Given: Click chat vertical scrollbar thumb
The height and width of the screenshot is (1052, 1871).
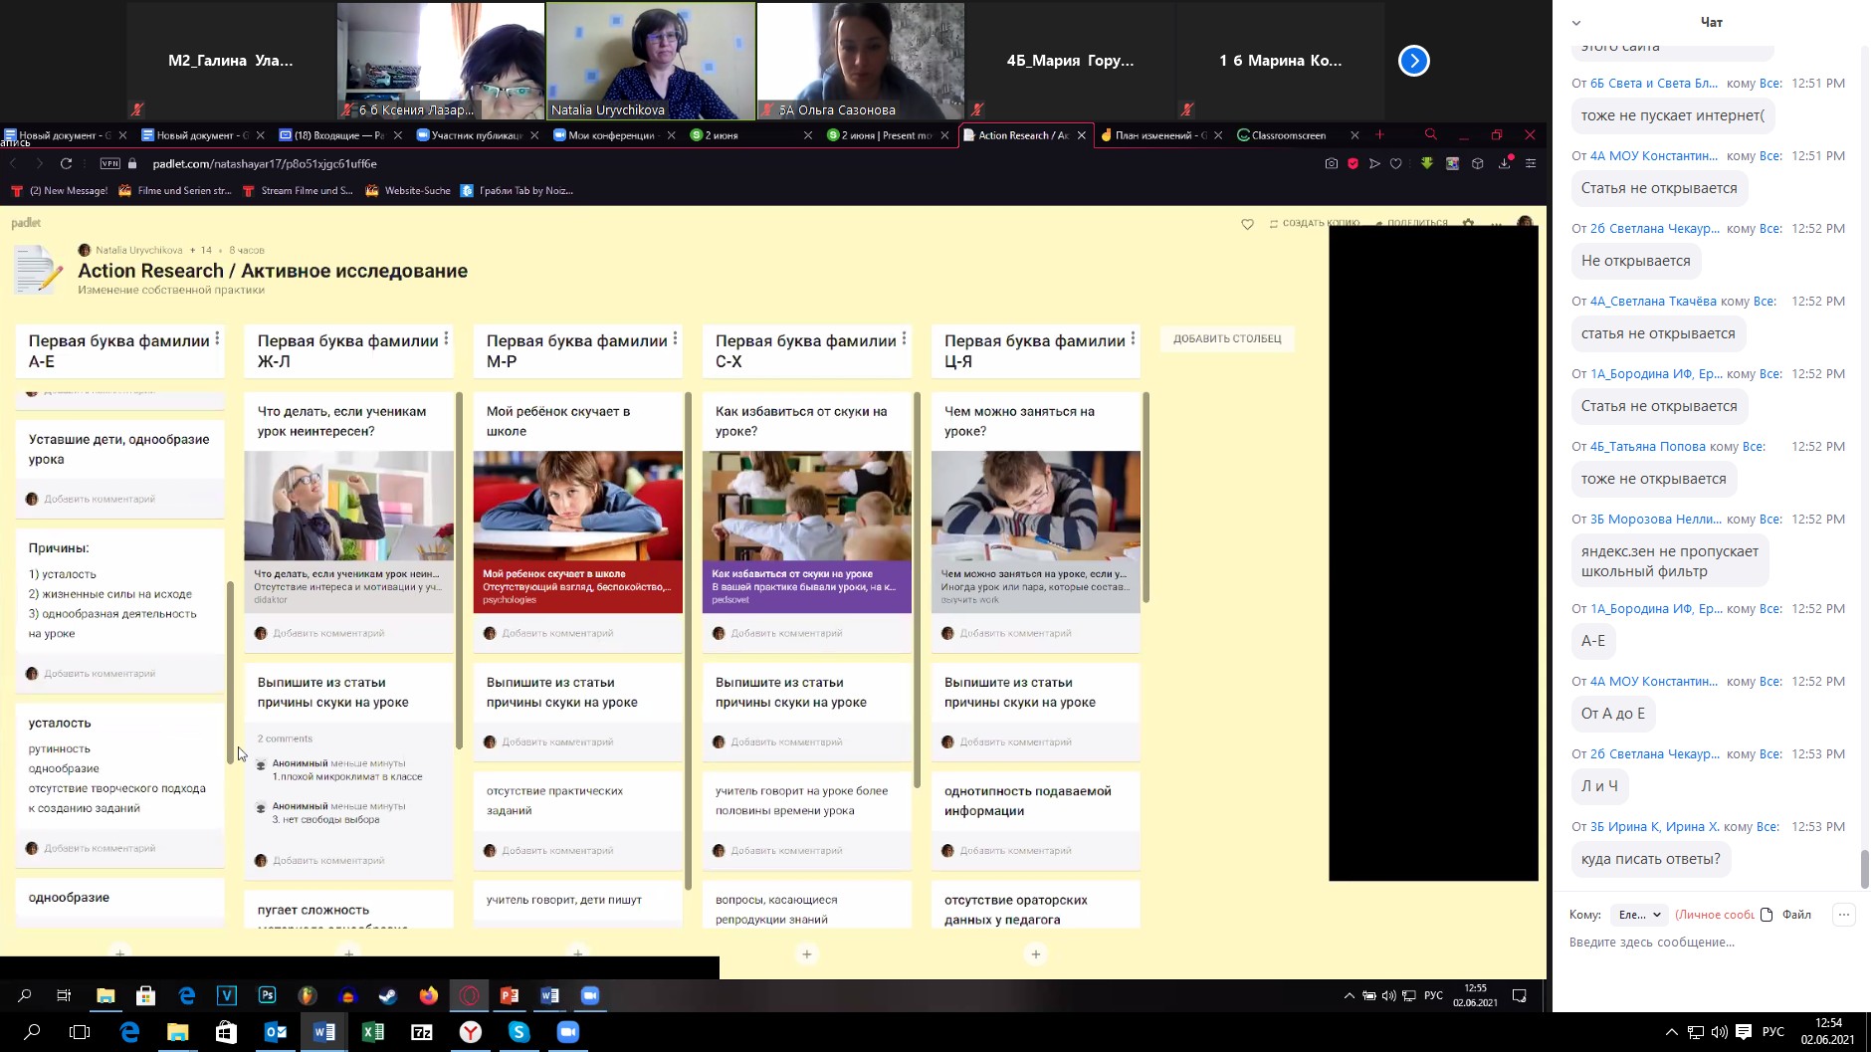Looking at the screenshot, I should (1865, 870).
